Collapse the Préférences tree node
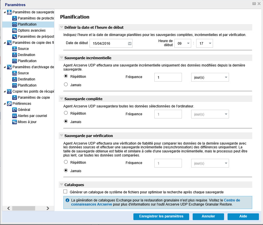 tap(5, 104)
